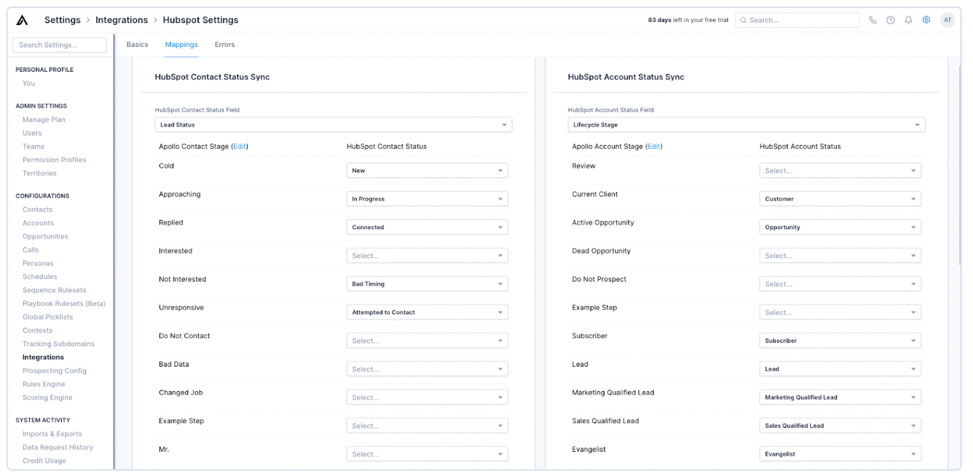The width and height of the screenshot is (973, 476).
Task: Open the Review account status dropdown
Action: pos(840,170)
